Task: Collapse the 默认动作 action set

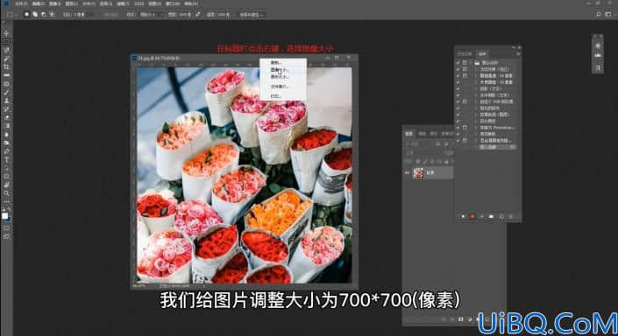Action: [x=471, y=62]
